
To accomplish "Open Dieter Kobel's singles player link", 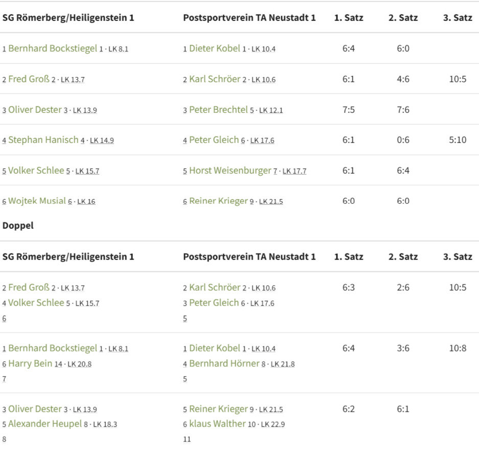I will [214, 48].
